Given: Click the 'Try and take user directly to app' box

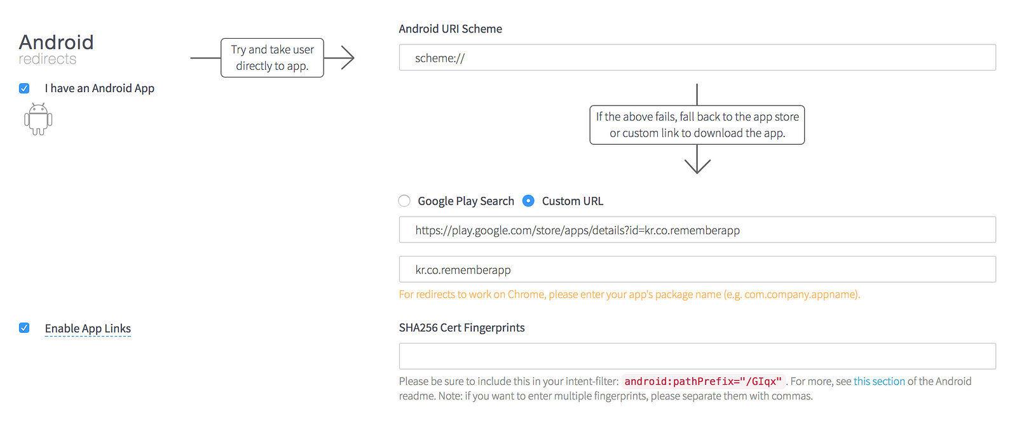Looking at the screenshot, I should [x=272, y=58].
